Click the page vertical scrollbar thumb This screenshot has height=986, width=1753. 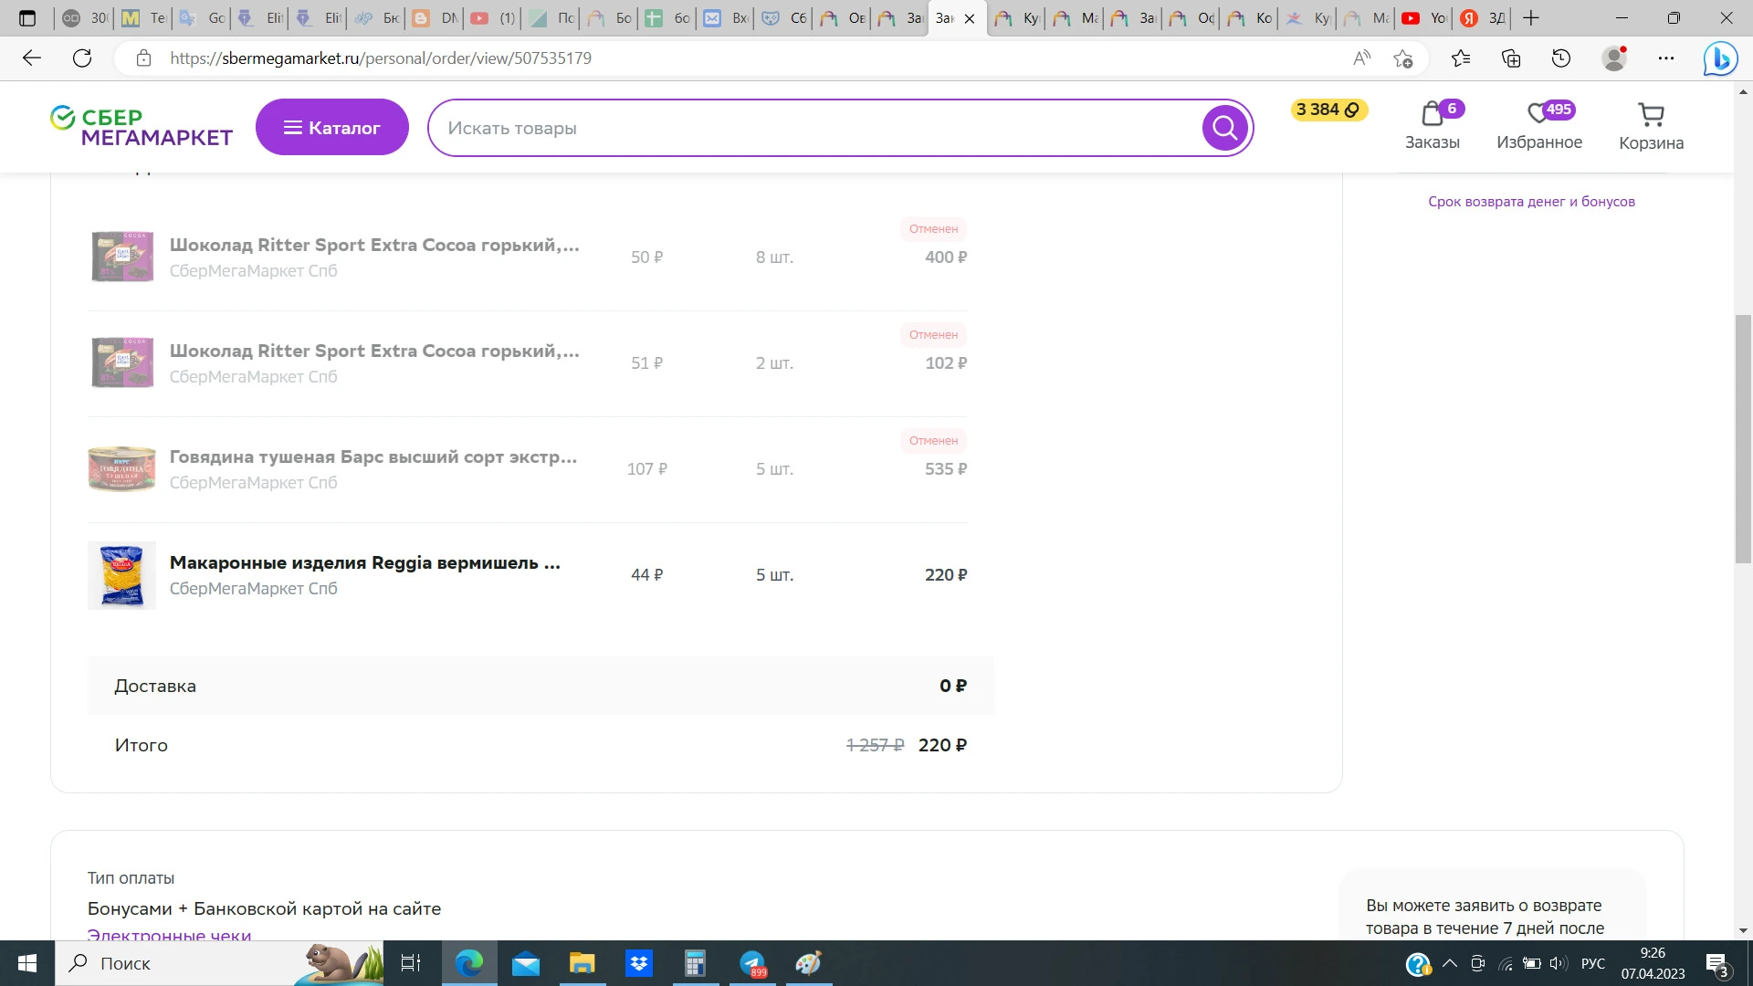(1744, 438)
